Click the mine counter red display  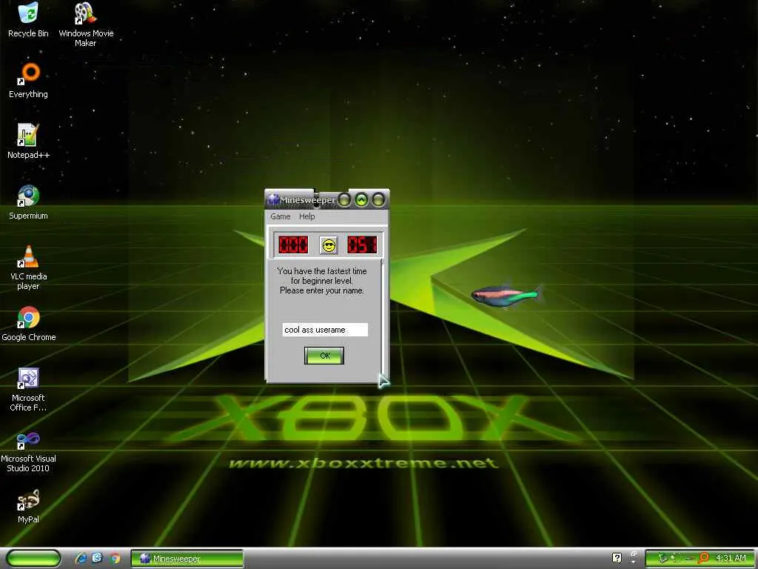tap(293, 244)
